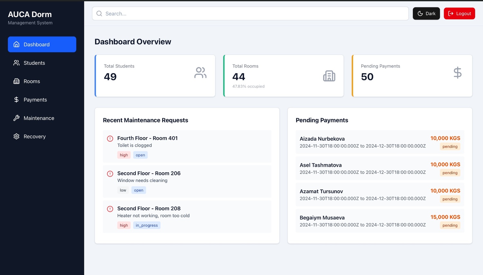Click the Logout button
This screenshot has width=483, height=275.
pyautogui.click(x=459, y=14)
